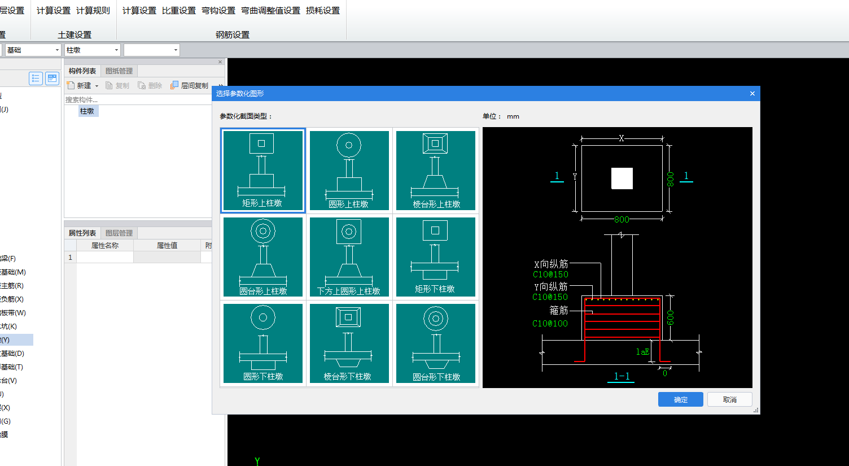
Task: Select the 主筋(R) item in navigation tree
Action: click(x=12, y=286)
